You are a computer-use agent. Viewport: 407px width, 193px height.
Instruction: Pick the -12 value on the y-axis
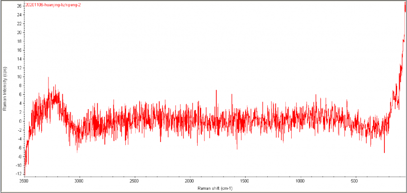click(19, 174)
